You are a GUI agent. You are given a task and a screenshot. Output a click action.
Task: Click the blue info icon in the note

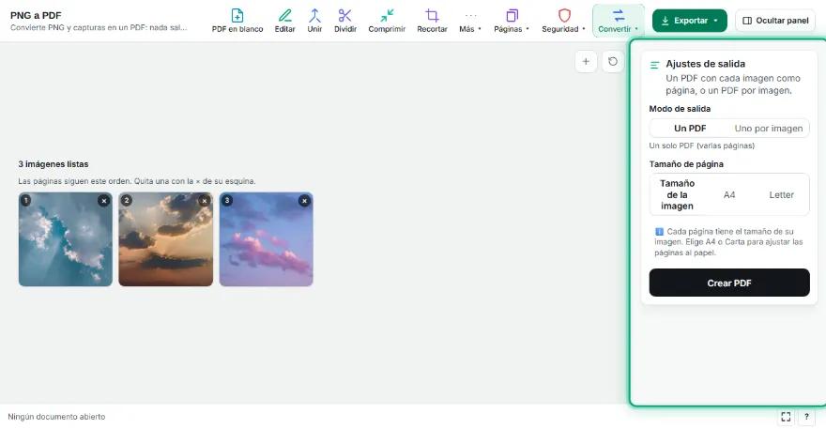[659, 231]
